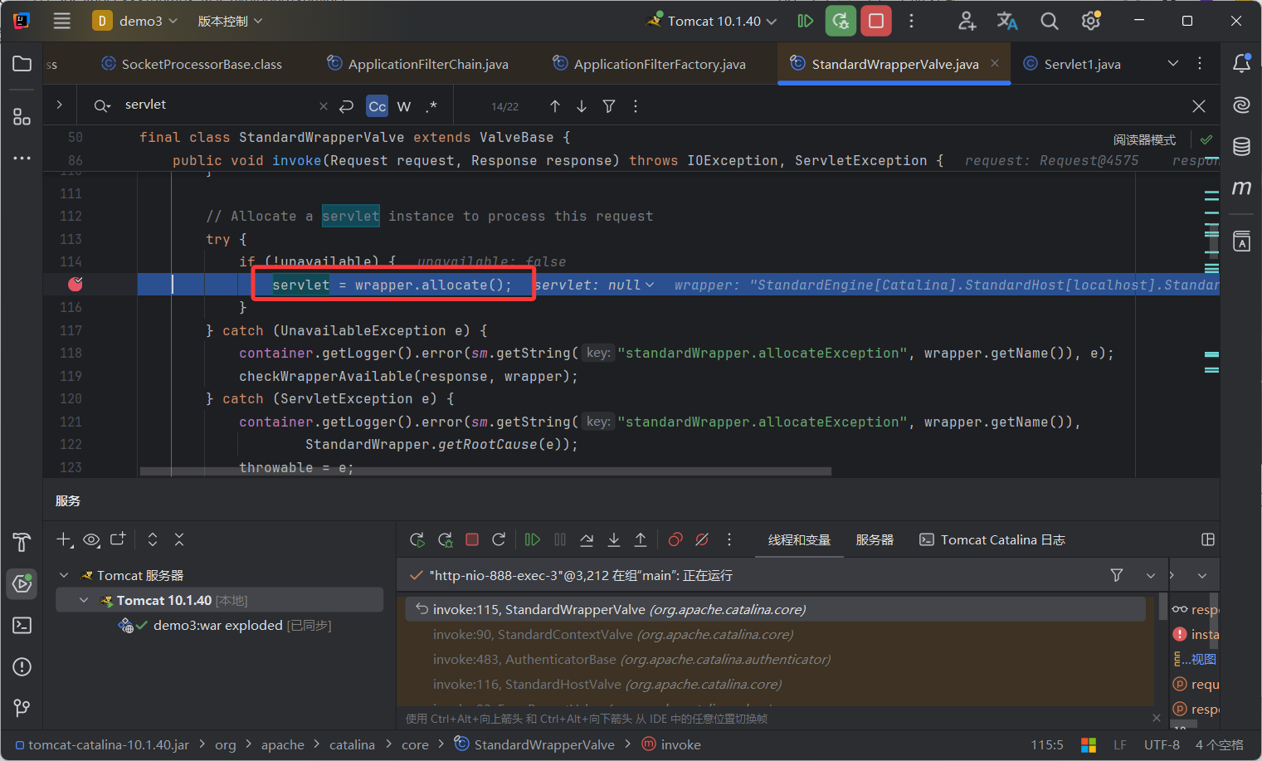Toggle Mute Breakpoints icon
This screenshot has height=761, width=1262.
point(702,540)
